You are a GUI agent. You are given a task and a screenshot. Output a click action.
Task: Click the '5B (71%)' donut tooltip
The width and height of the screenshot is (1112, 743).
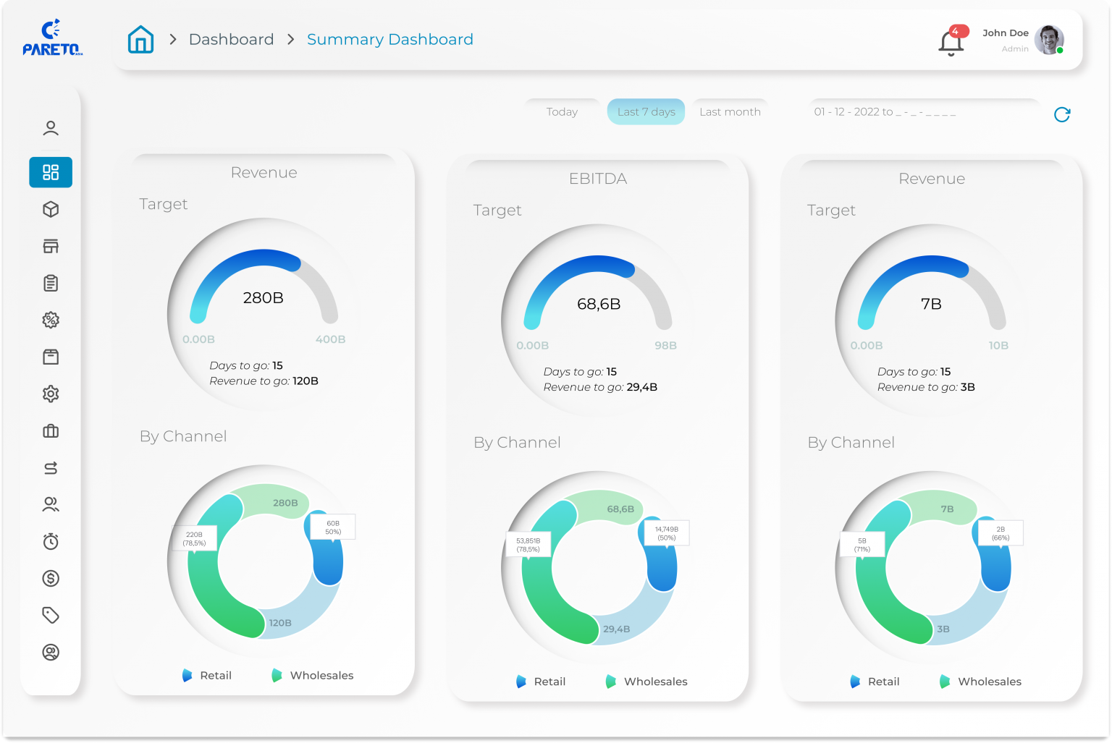[x=862, y=545]
